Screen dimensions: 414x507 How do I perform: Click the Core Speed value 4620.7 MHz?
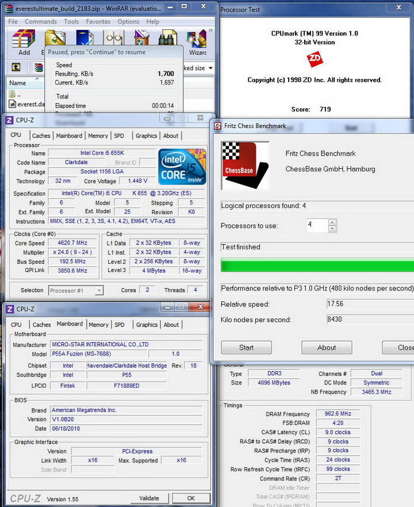[x=72, y=243]
